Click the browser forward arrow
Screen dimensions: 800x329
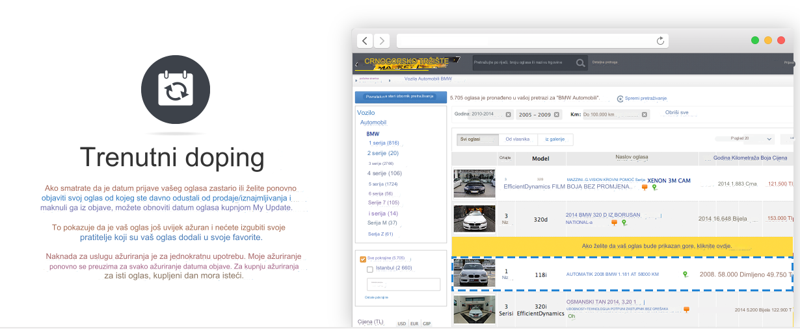[x=382, y=41]
